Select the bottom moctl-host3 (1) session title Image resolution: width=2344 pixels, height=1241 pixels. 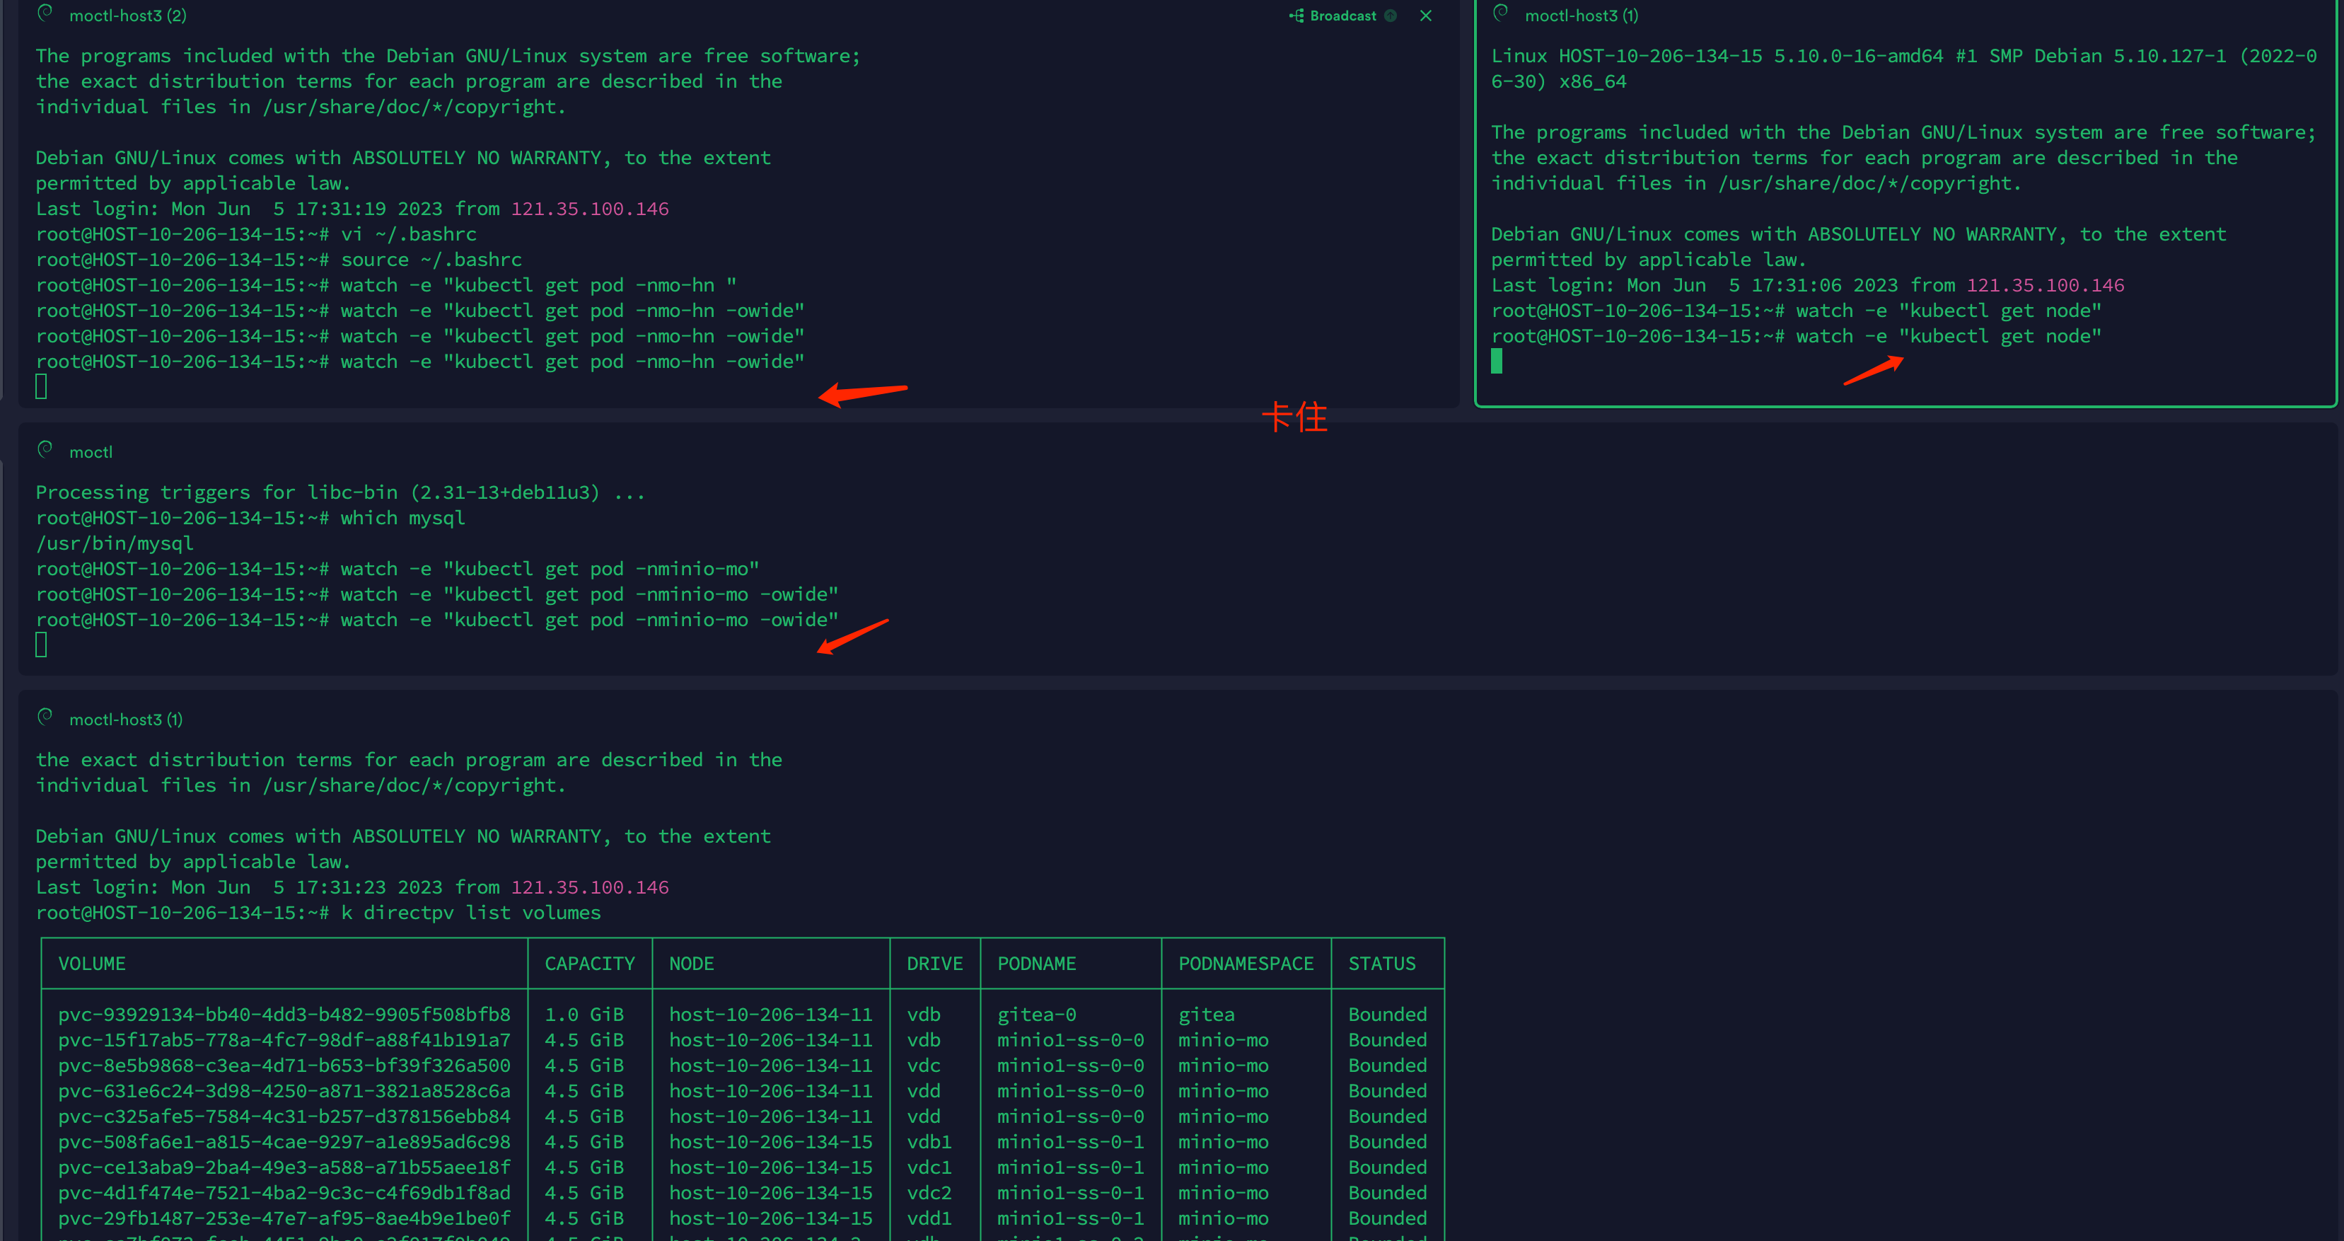124,718
